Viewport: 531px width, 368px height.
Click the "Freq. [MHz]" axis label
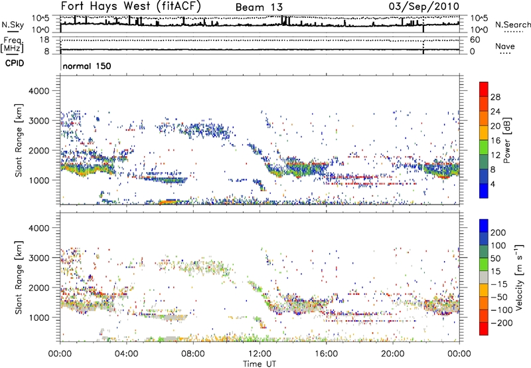click(12, 45)
